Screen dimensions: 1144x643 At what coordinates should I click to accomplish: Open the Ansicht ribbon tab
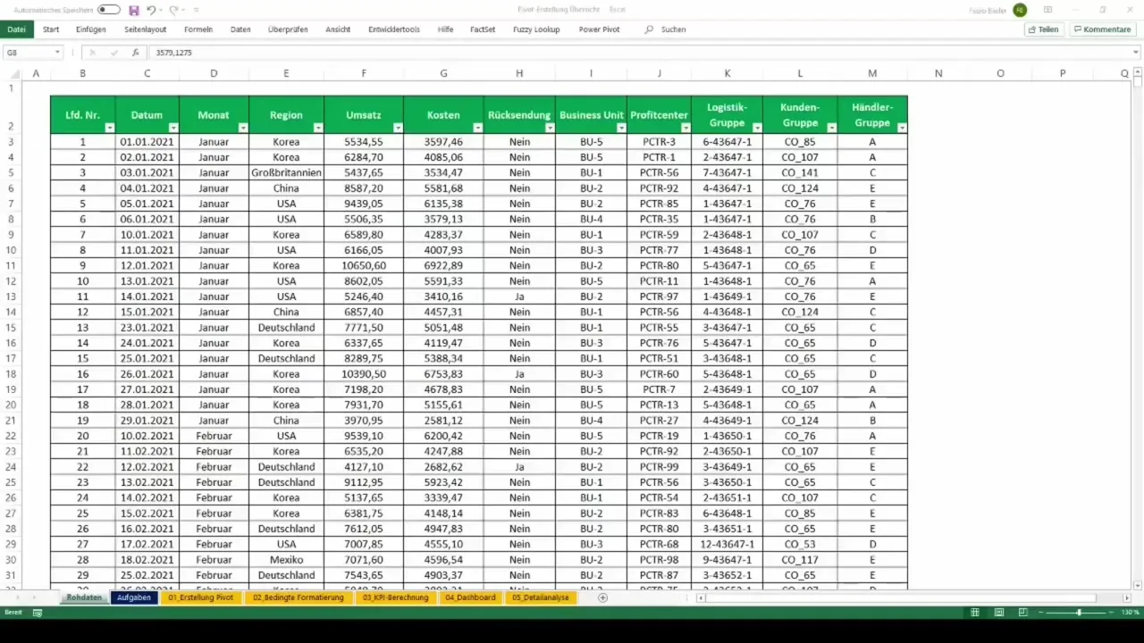tap(338, 29)
